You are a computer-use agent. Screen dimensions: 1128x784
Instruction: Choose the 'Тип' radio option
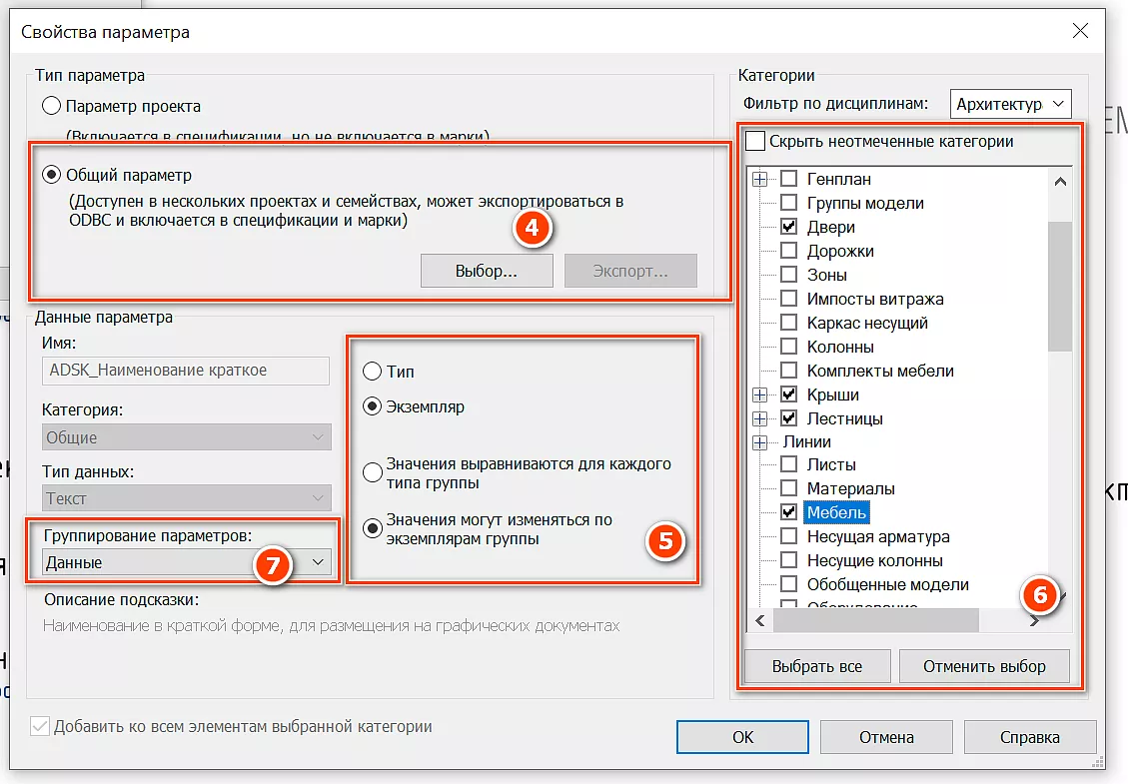(x=372, y=372)
